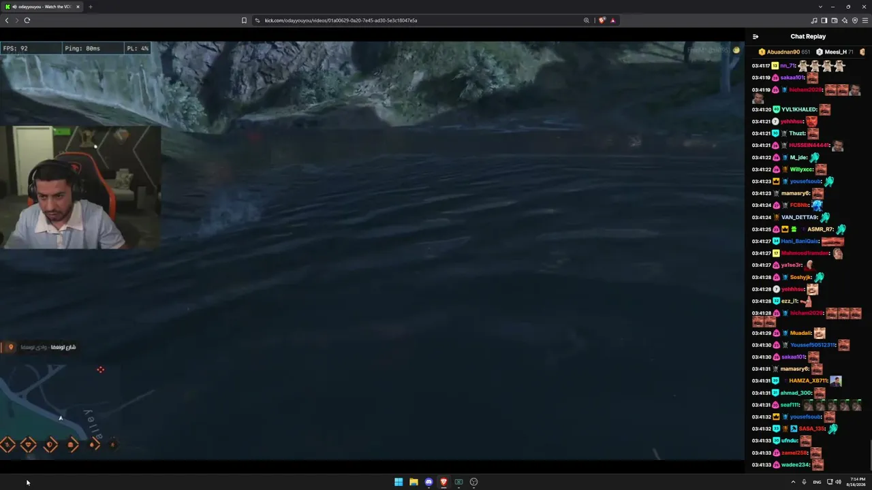872x490 pixels.
Task: Open chat user M_jde's profile
Action: pos(798,158)
